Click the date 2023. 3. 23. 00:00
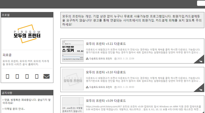Viewport: 205px width, 113px height. coord(126,87)
